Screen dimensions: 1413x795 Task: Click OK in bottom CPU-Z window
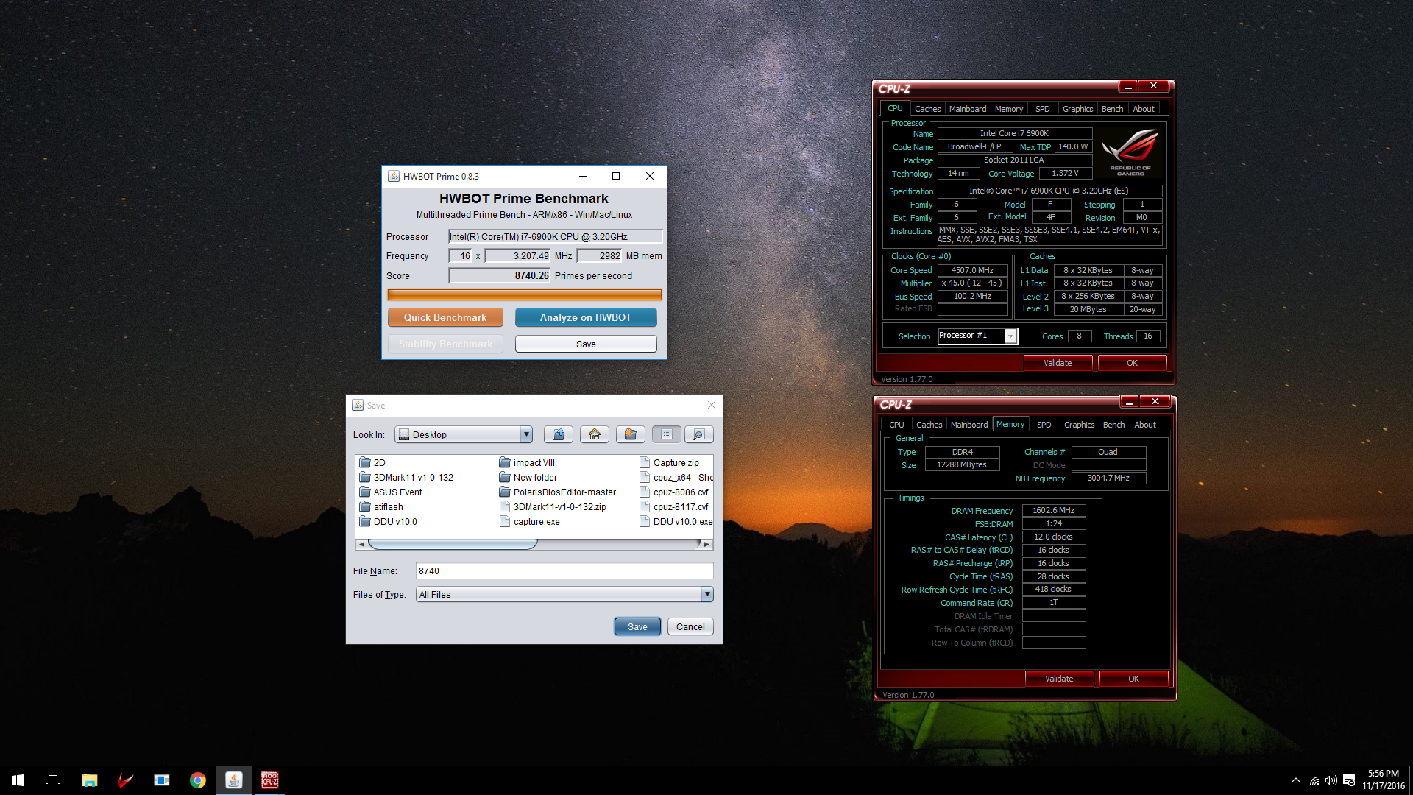[x=1133, y=679]
